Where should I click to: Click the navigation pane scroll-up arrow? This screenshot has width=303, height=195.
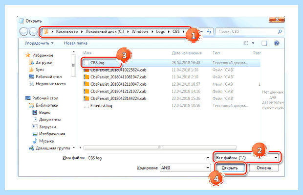point(73,52)
